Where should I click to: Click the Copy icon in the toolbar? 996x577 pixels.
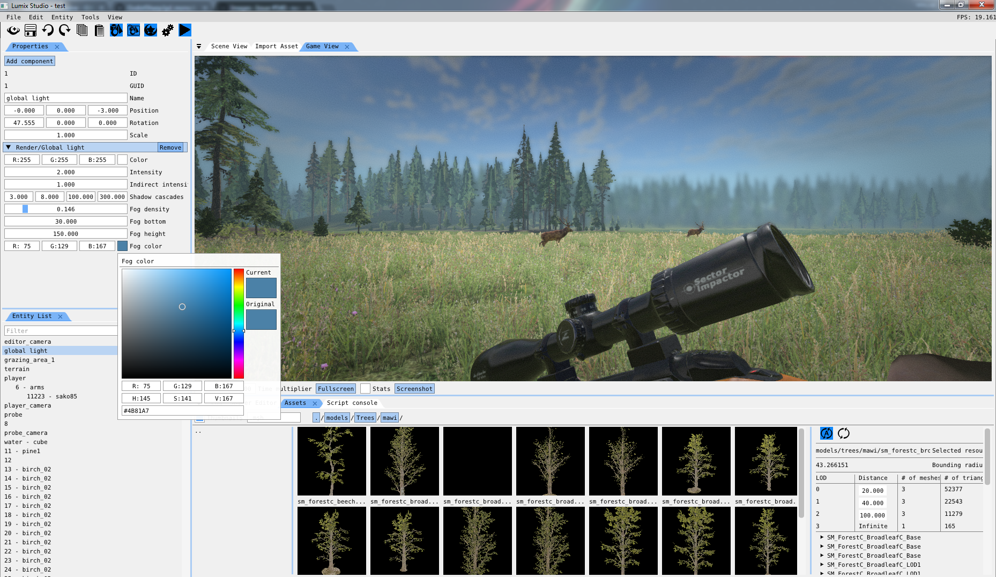point(82,31)
